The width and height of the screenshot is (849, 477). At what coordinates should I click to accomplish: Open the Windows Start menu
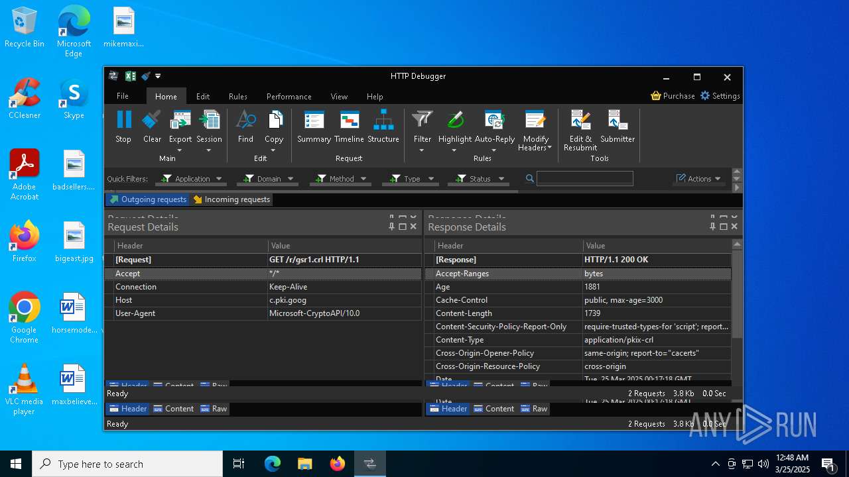click(x=16, y=464)
